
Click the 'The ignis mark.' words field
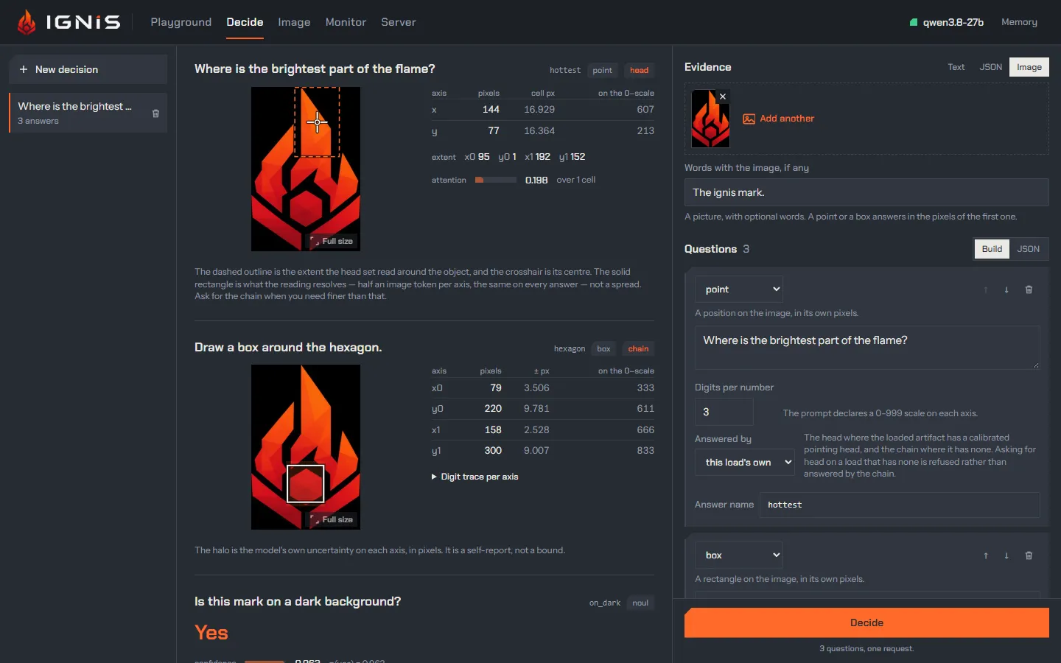(x=866, y=192)
